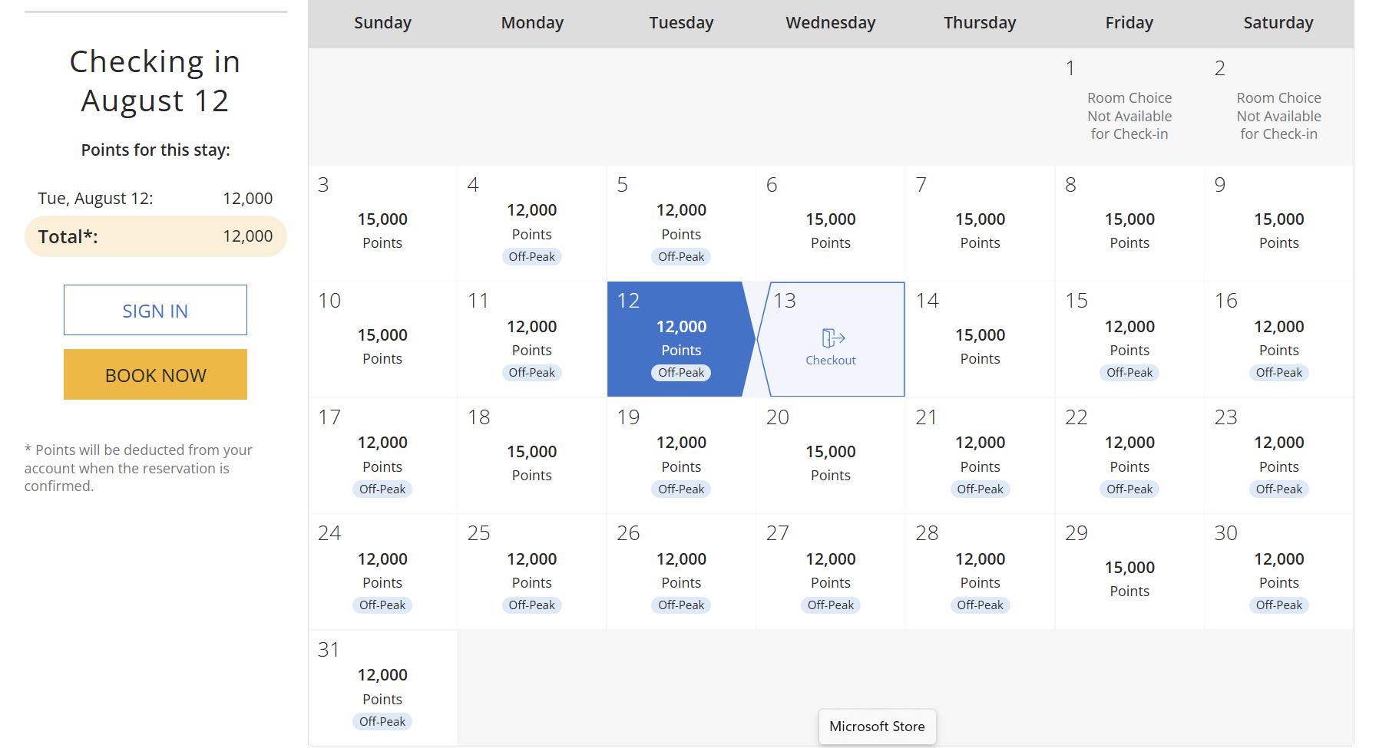The height and width of the screenshot is (748, 1379).
Task: Choose Saturday August 16 cell
Action: (1278, 339)
